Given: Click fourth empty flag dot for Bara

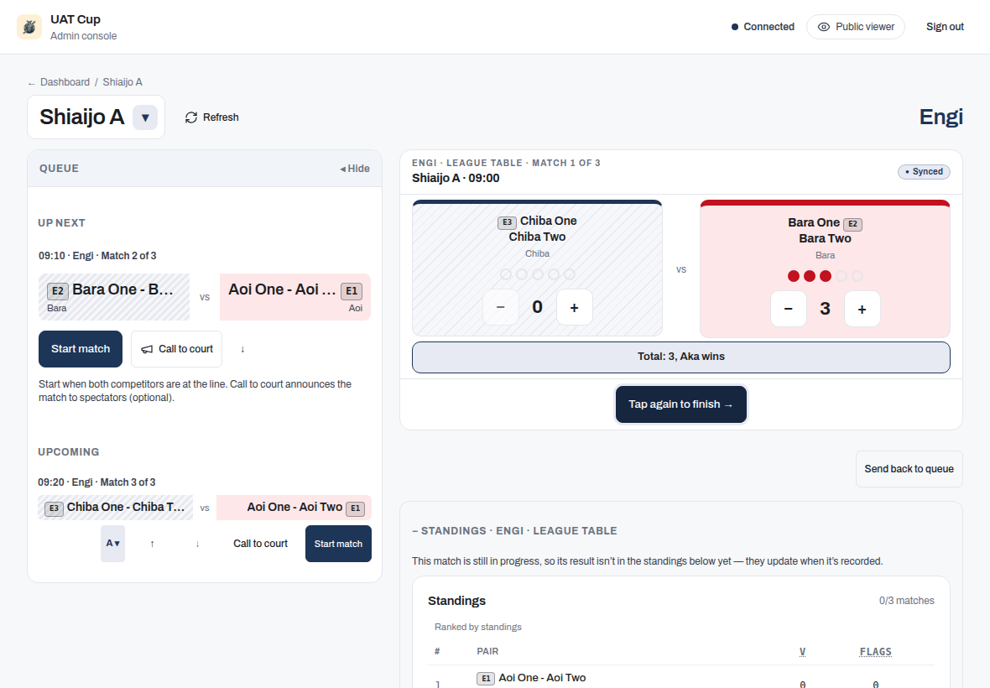Looking at the screenshot, I should (x=841, y=276).
